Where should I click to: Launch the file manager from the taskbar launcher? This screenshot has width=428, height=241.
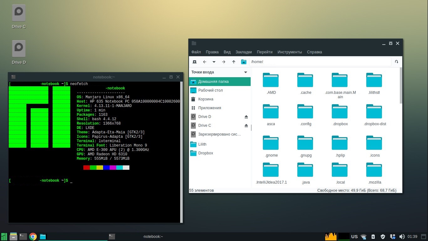(13, 237)
